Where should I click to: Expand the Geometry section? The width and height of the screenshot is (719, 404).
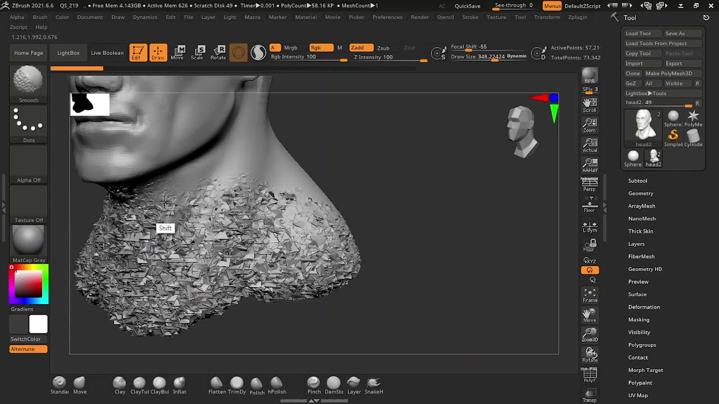pos(640,193)
